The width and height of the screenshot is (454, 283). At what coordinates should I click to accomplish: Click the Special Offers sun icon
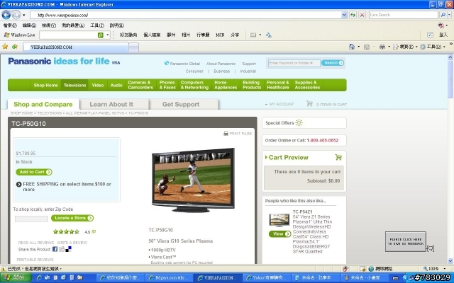tap(299, 122)
